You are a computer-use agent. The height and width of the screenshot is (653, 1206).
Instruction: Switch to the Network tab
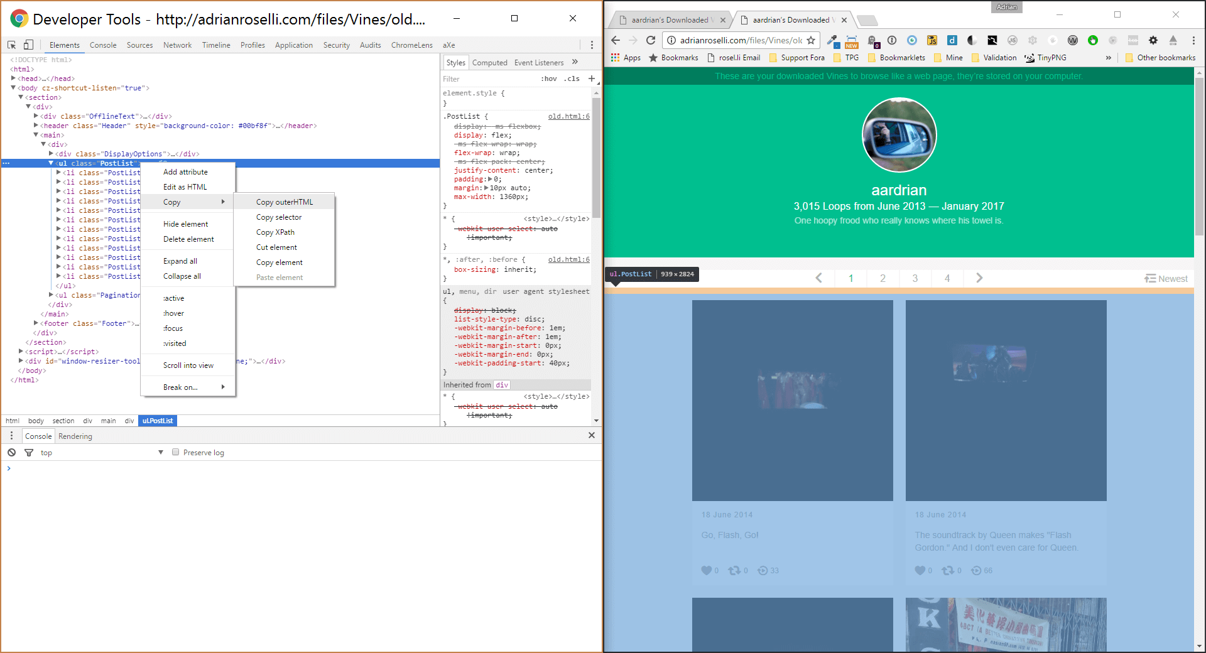177,45
